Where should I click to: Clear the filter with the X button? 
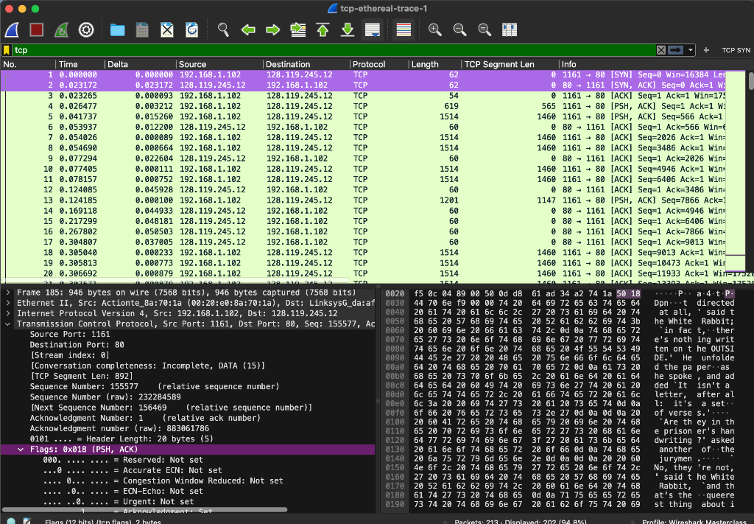(661, 49)
